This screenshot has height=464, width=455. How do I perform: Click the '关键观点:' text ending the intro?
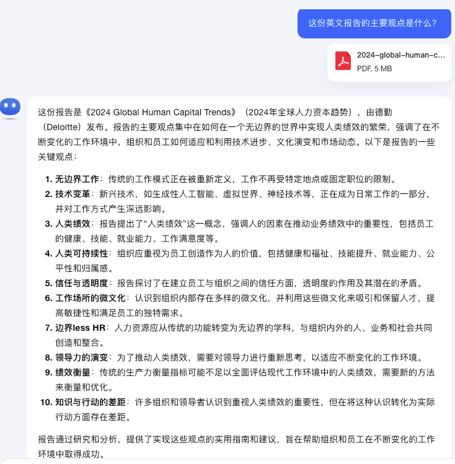(57, 157)
